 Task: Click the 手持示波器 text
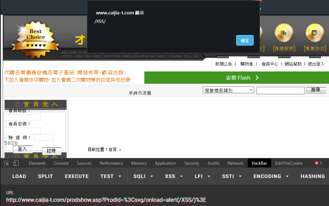(x=140, y=93)
